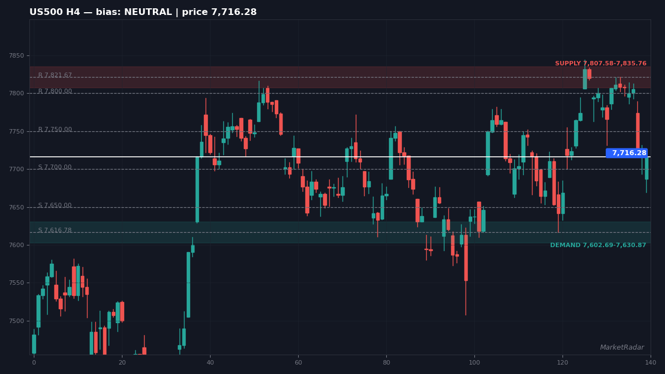The image size is (665, 374).
Task: Click x-axis tick 60
Action: (x=298, y=363)
